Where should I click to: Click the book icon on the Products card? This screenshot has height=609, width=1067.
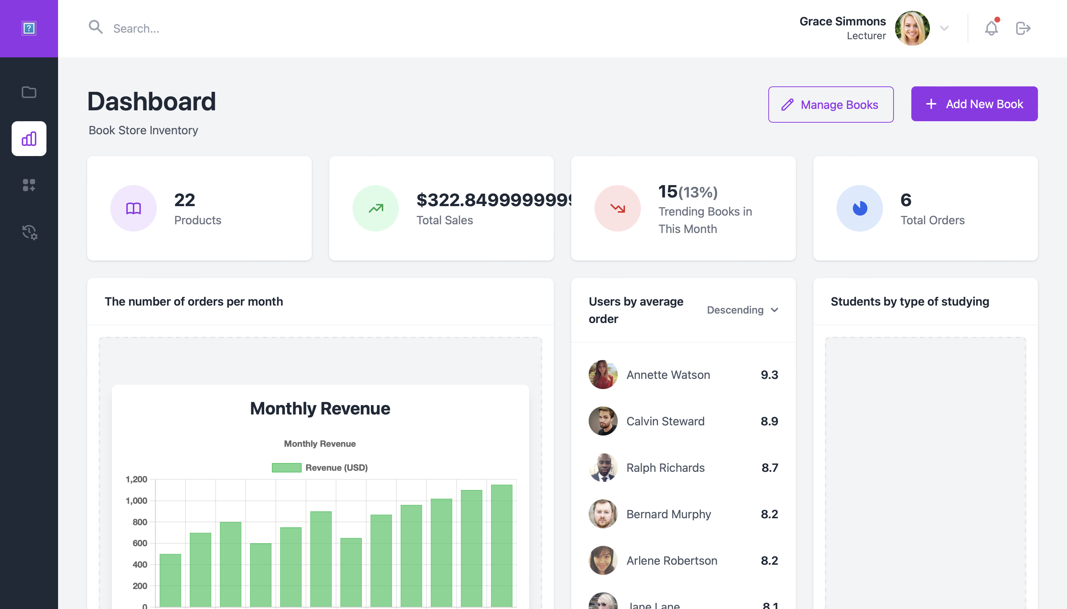click(134, 208)
